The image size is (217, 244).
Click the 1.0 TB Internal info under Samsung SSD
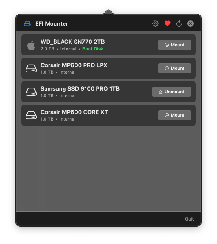point(58,96)
